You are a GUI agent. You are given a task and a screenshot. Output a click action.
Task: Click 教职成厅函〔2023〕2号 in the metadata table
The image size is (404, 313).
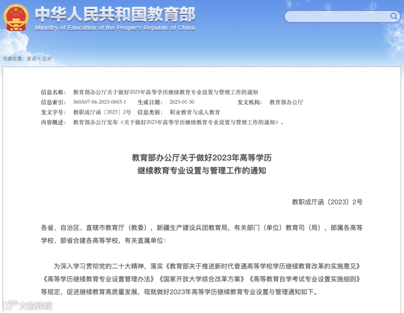[102, 112]
